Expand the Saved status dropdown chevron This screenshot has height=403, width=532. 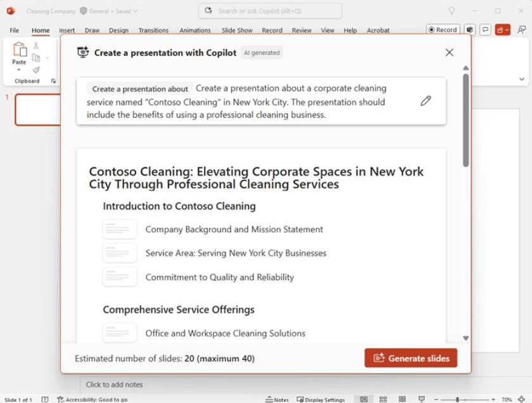pyautogui.click(x=136, y=11)
